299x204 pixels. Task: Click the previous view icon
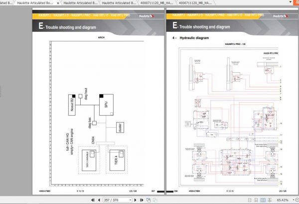(149, 200)
